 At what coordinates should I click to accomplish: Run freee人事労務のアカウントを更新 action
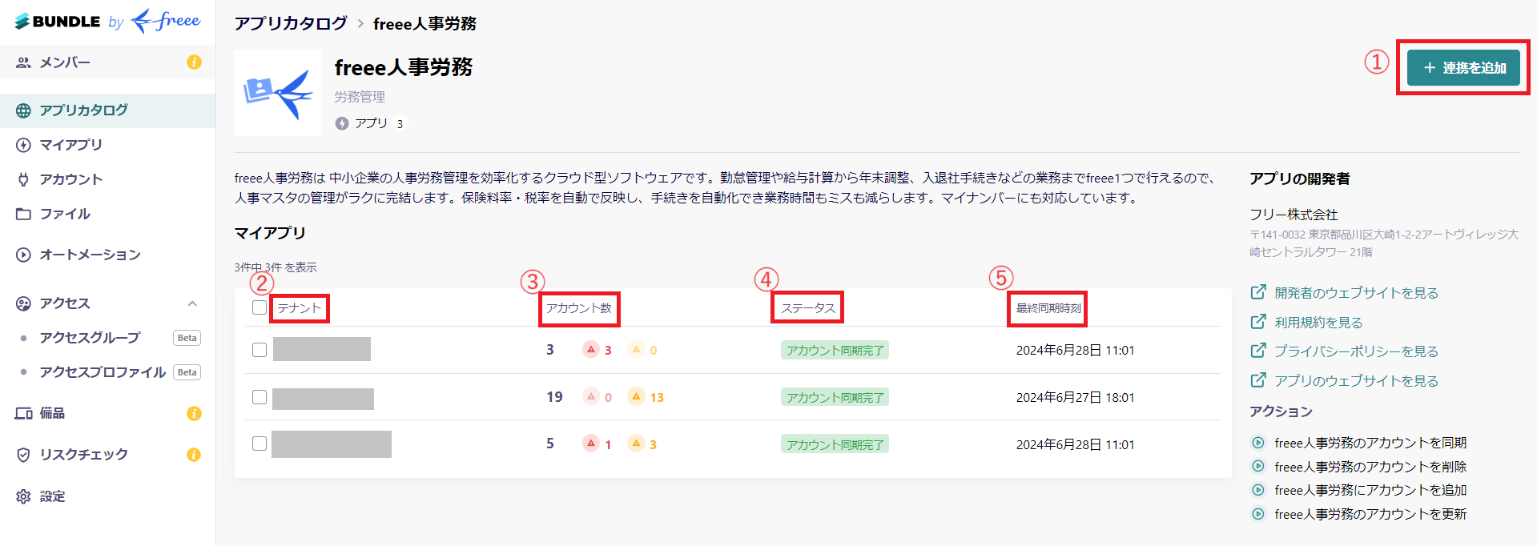1370,514
